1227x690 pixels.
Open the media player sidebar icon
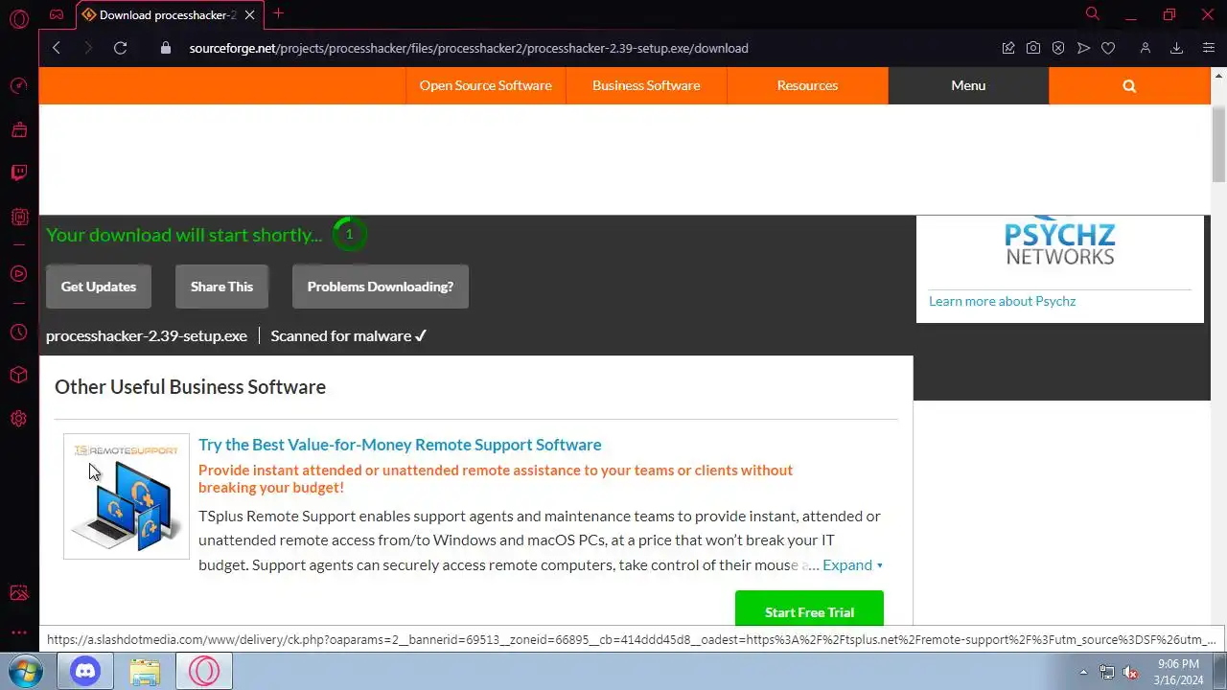[x=18, y=274]
